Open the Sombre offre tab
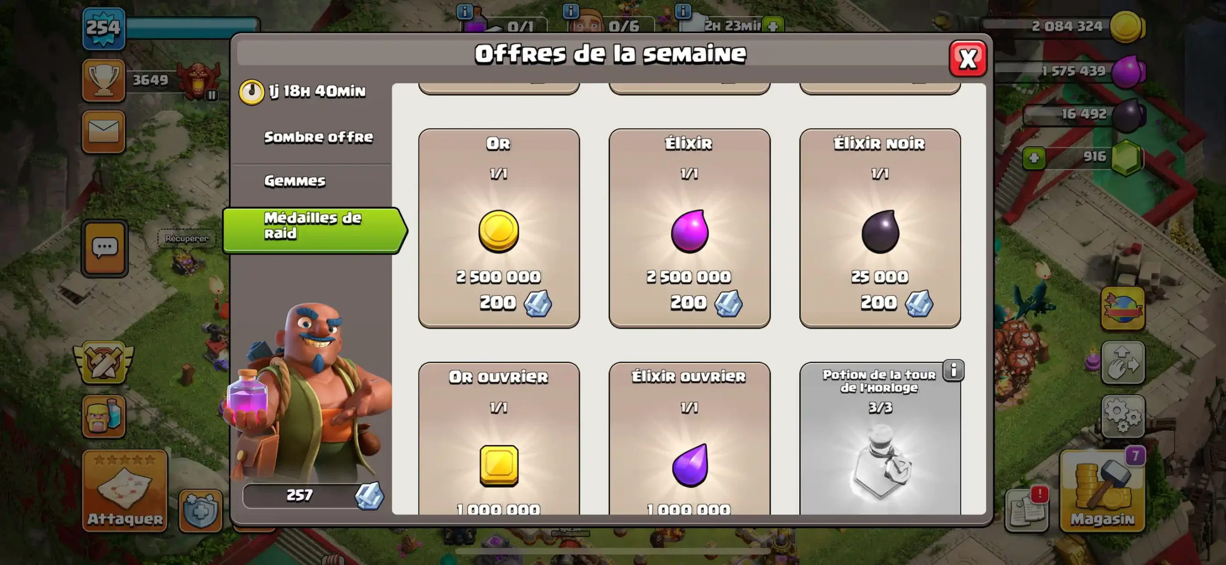 click(318, 137)
